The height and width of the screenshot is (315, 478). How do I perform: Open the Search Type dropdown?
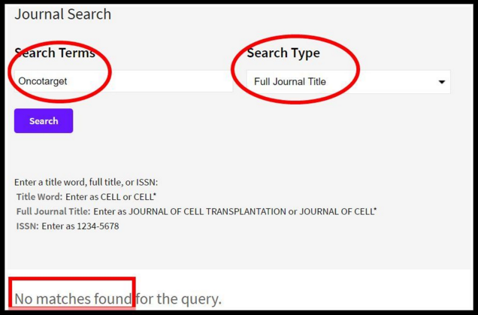point(348,82)
